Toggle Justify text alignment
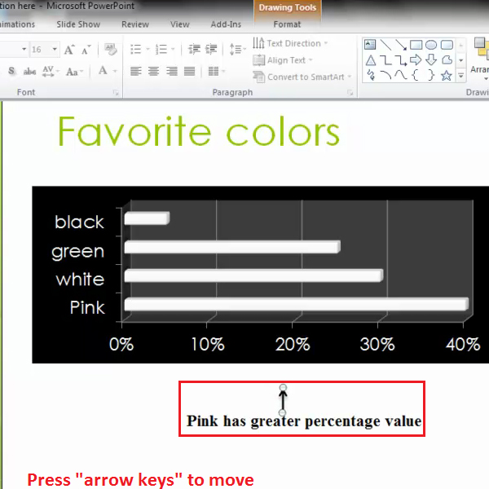The image size is (489, 489). 189,71
